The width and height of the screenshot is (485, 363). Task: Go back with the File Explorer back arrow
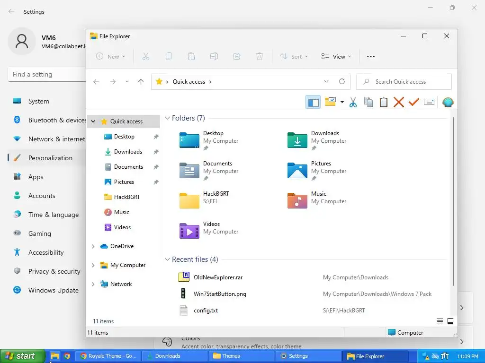pyautogui.click(x=96, y=82)
